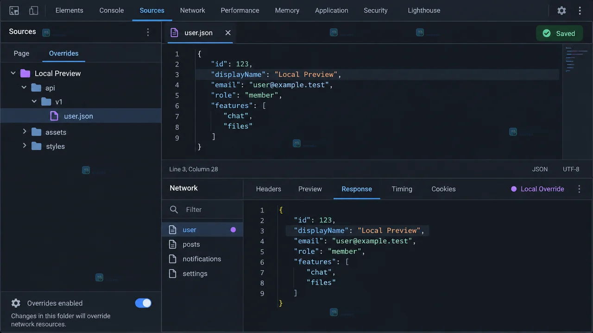This screenshot has height=333, width=593.
Task: Click "user@example.test" in the editor
Action: (289, 85)
